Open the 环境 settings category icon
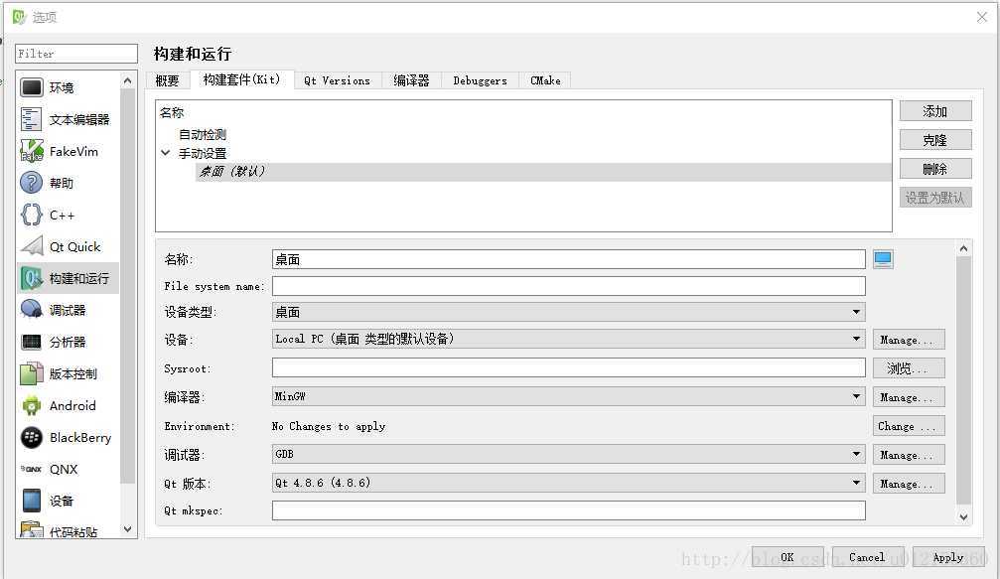 (31, 87)
